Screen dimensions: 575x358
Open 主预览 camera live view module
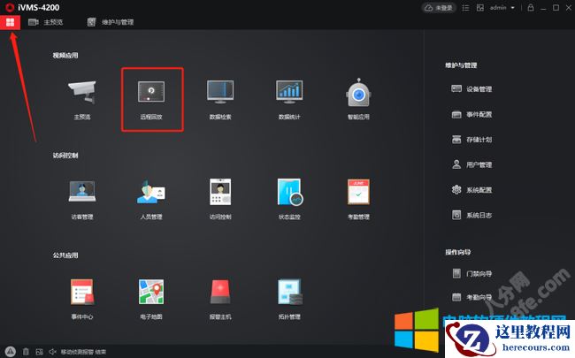81,99
